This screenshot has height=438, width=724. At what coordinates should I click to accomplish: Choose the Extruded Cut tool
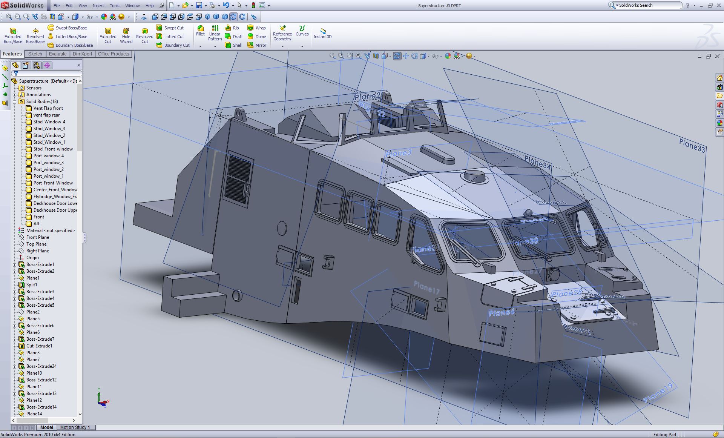pos(108,35)
